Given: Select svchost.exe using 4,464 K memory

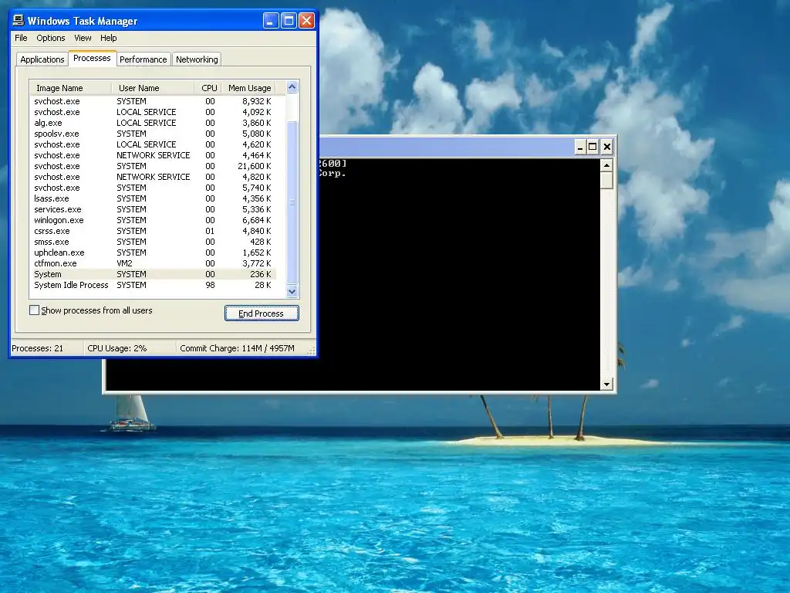Looking at the screenshot, I should coord(154,155).
